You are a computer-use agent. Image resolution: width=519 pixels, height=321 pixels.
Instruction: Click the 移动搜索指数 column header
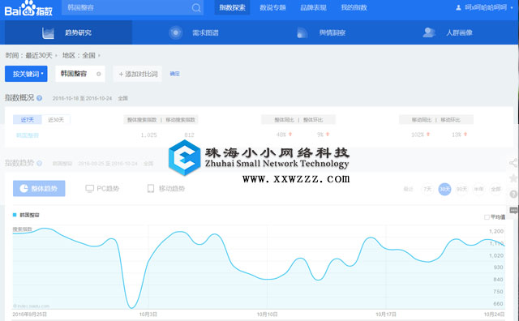pos(180,120)
